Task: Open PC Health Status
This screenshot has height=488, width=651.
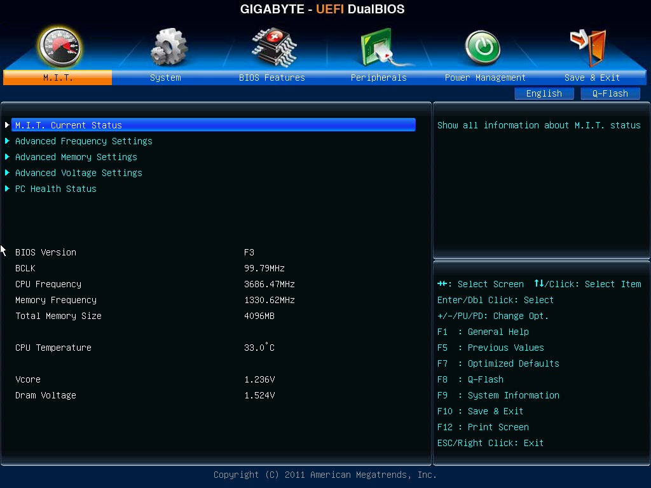Action: tap(56, 189)
